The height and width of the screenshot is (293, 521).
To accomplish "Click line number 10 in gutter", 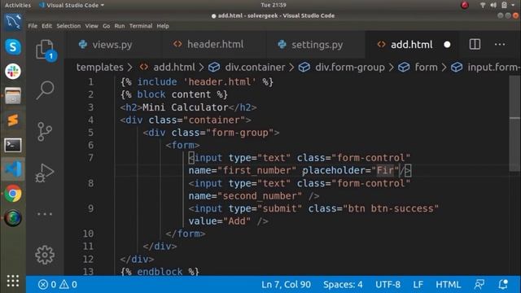I will pos(88,234).
